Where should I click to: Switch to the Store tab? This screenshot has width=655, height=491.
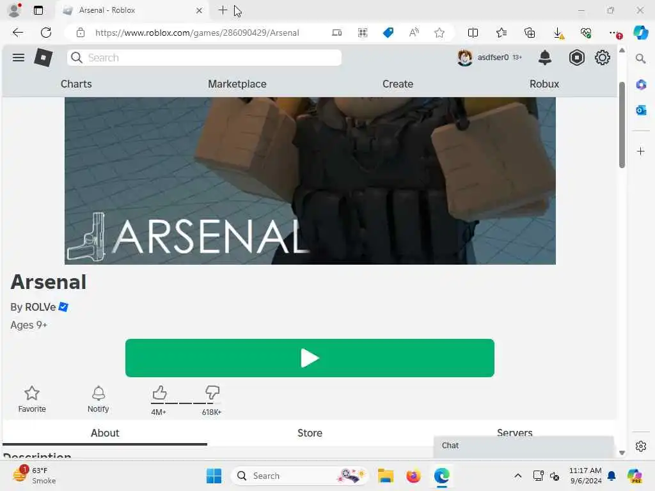(x=310, y=433)
